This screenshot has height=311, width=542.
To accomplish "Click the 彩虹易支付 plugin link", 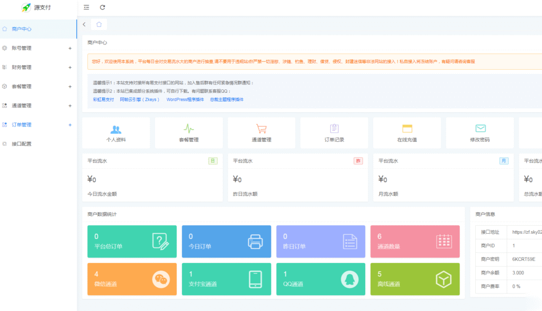I will click(x=103, y=99).
